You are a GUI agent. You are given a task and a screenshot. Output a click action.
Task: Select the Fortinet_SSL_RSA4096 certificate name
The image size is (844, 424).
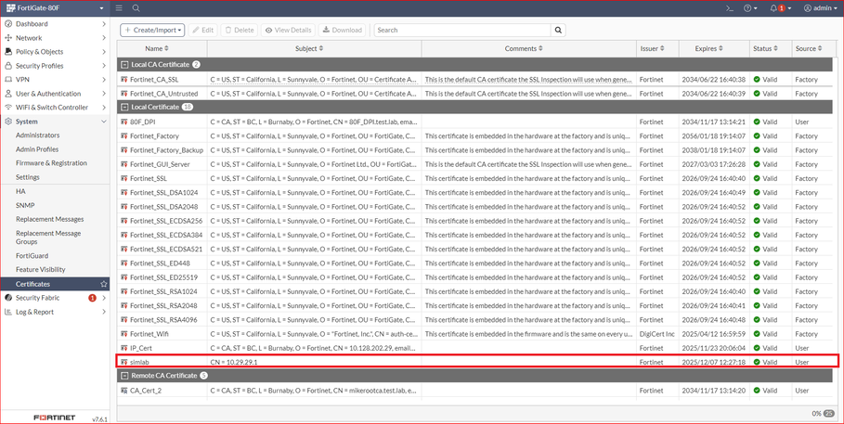[x=163, y=319]
